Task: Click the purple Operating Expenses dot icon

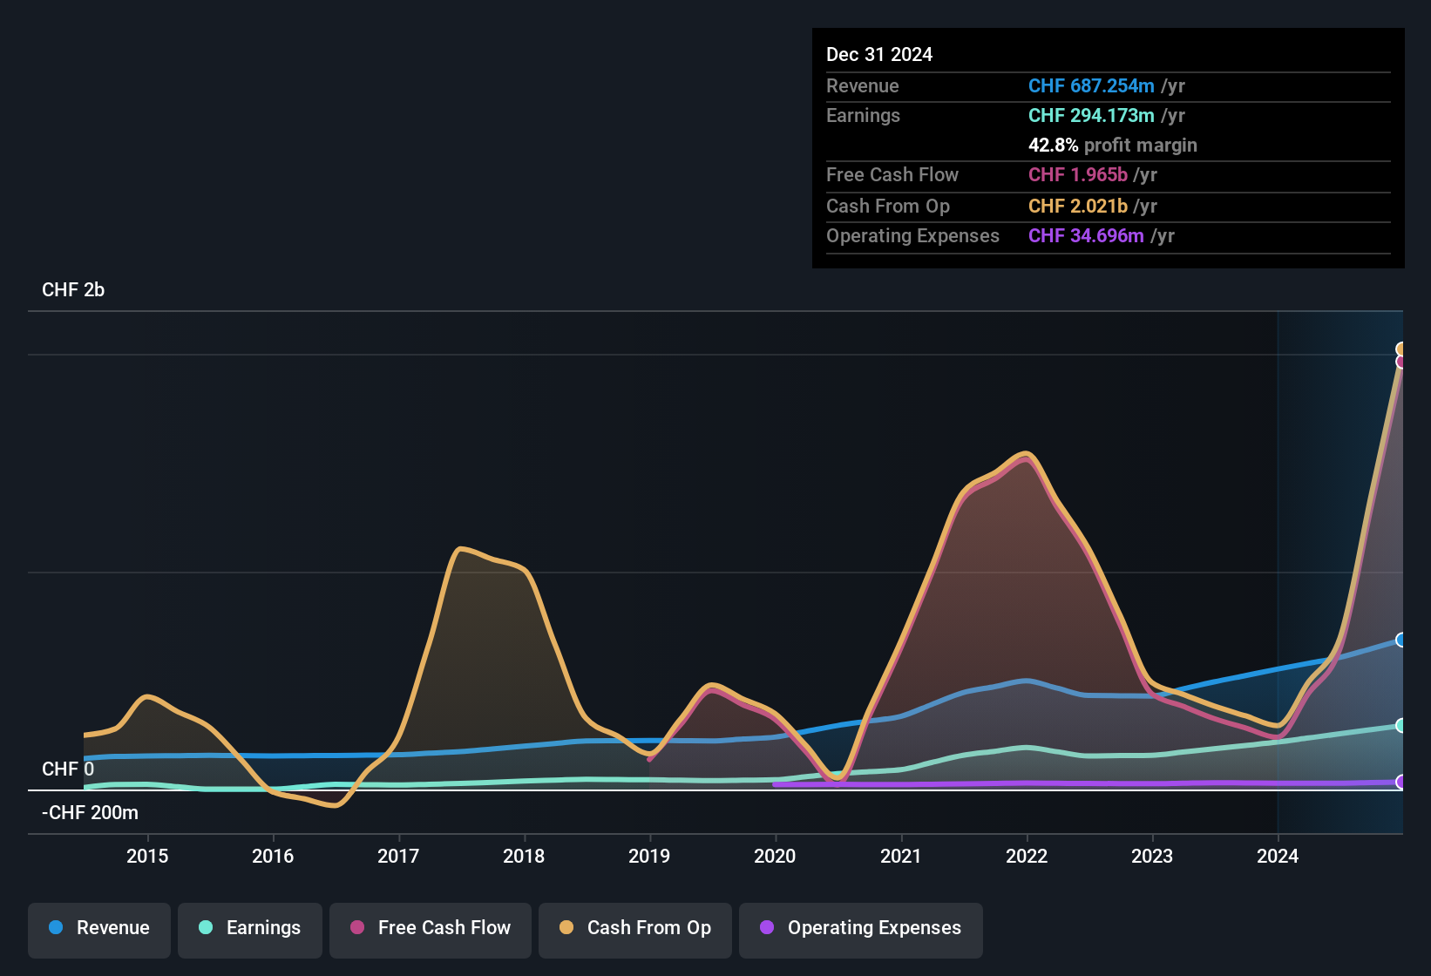Action: pyautogui.click(x=765, y=928)
